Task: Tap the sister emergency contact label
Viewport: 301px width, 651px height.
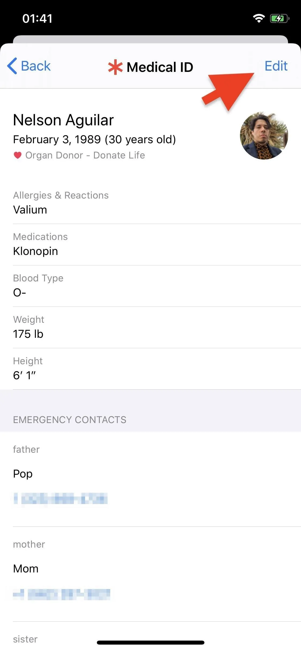Action: (25, 639)
